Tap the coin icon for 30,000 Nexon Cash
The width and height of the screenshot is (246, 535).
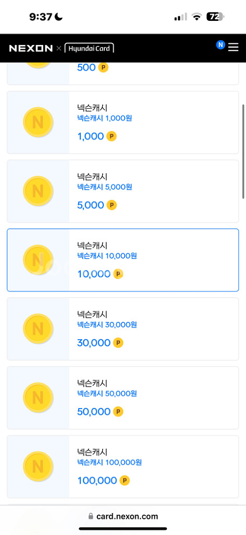click(x=38, y=329)
